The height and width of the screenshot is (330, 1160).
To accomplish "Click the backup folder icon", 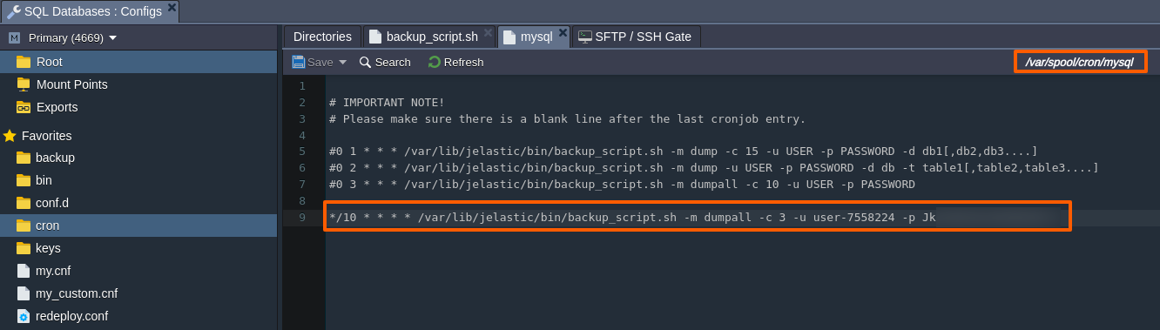I will point(24,158).
